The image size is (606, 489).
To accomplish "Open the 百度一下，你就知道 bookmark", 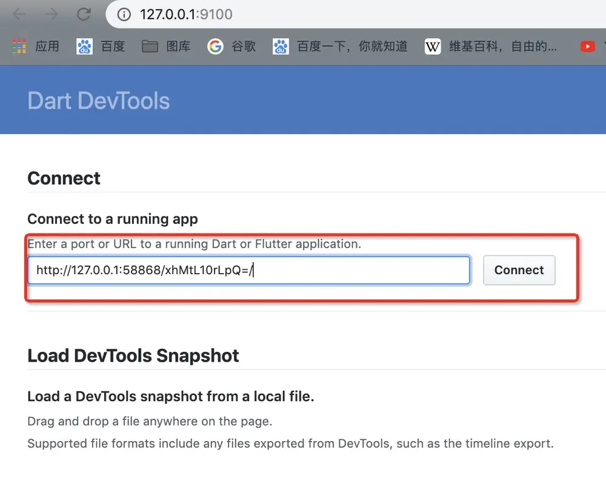I will (x=340, y=47).
